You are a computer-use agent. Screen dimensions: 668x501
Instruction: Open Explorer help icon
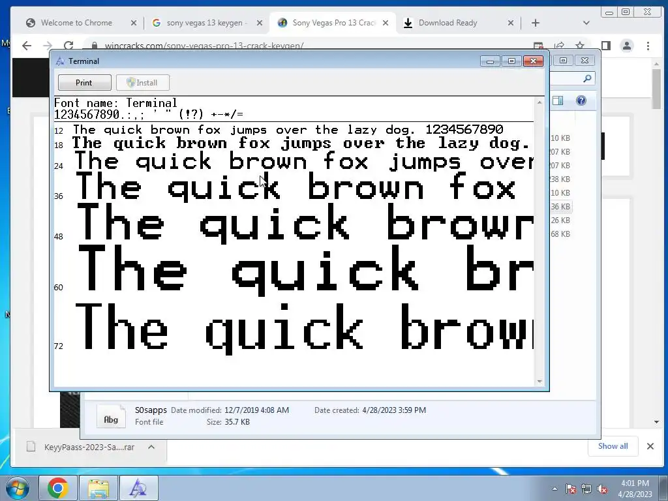[x=581, y=100]
